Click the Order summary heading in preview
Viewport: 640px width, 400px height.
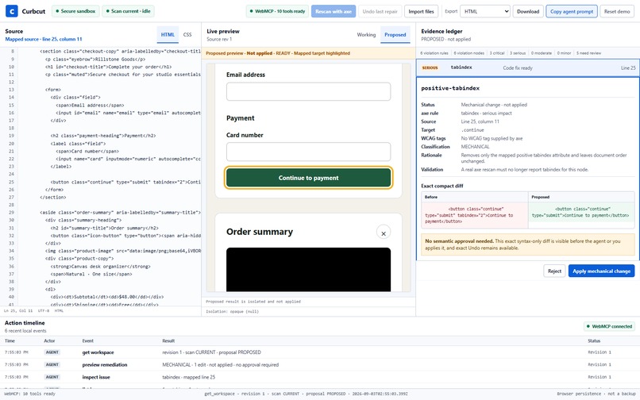(x=260, y=232)
